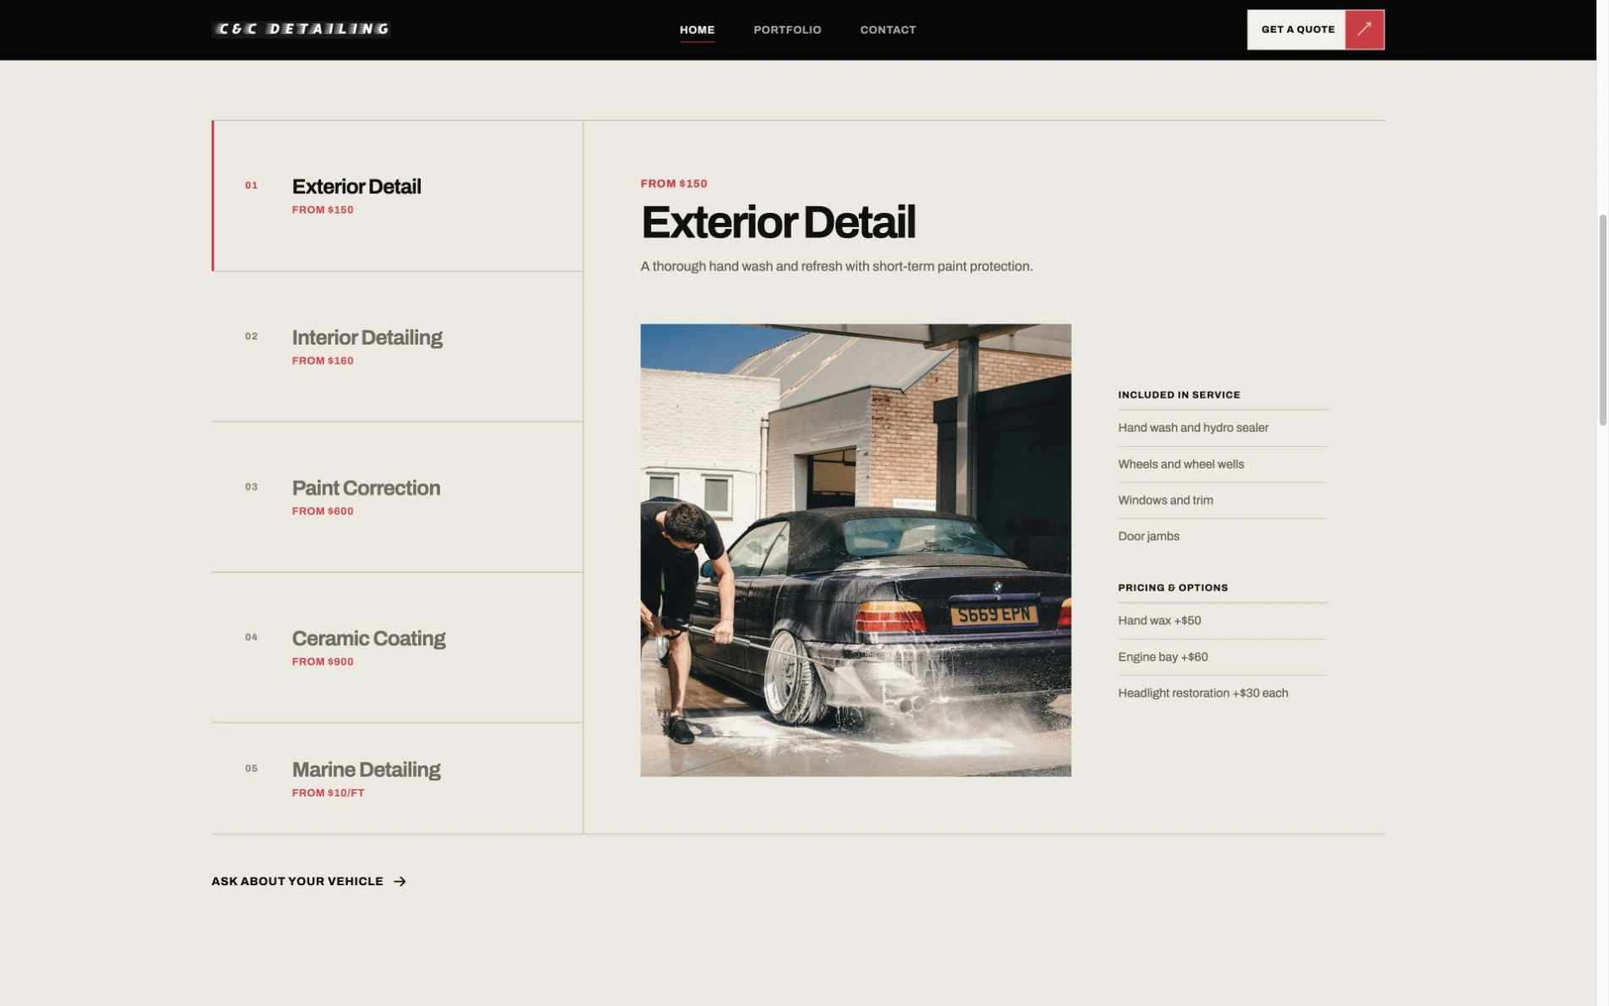Click 'Headlight restoration +$30 each' option
Image resolution: width=1609 pixels, height=1006 pixels.
[1222, 693]
